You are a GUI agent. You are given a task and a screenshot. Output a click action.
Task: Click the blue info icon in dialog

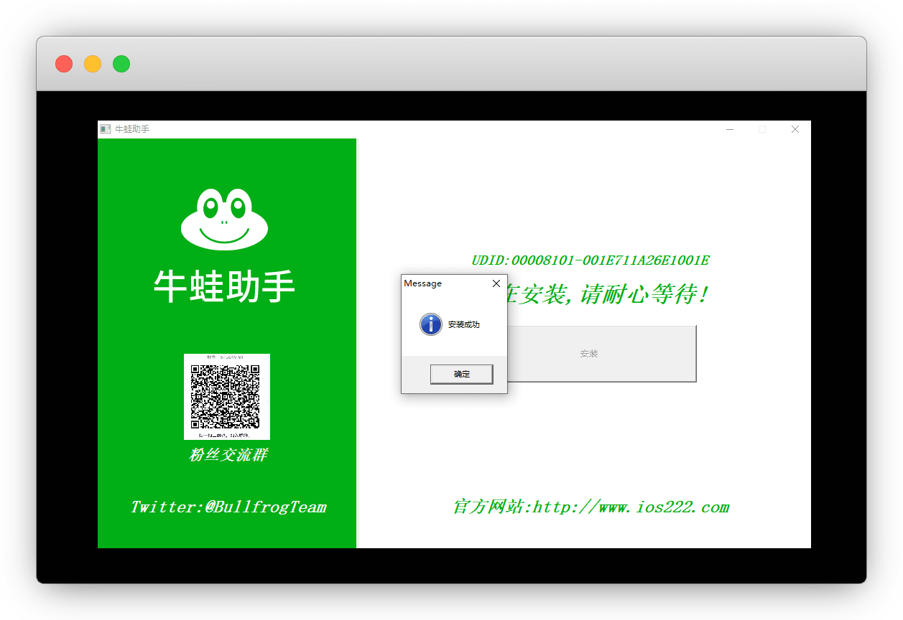click(x=430, y=324)
